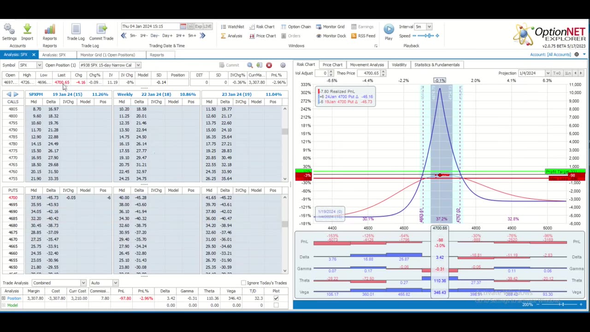Click the Commit Trade icon

pos(101,30)
